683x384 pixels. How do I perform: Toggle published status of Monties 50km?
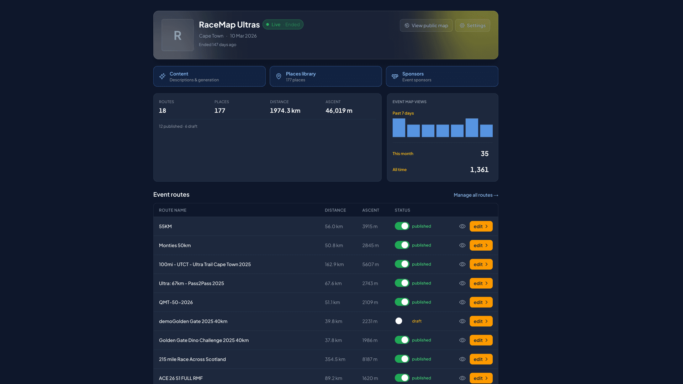tap(402, 245)
